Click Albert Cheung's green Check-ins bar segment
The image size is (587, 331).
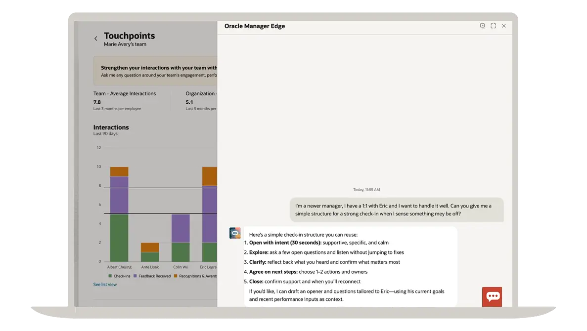click(x=119, y=238)
